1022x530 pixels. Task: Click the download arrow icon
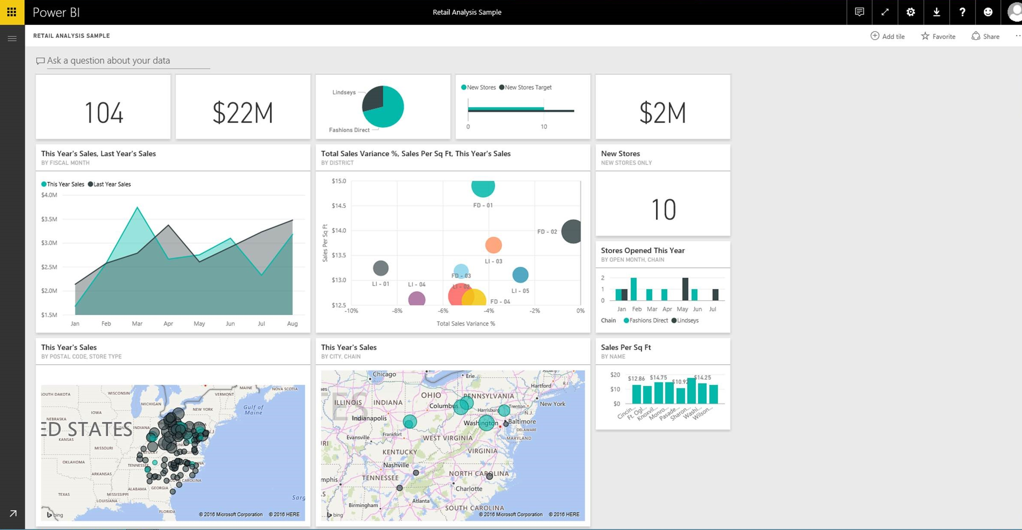click(x=936, y=12)
